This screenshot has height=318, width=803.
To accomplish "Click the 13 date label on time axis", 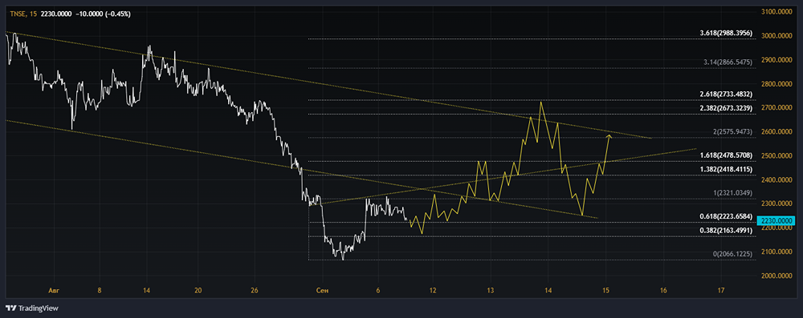I will point(490,291).
